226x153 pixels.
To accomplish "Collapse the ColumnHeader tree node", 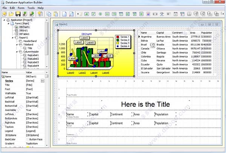I will click(x=17, y=52).
